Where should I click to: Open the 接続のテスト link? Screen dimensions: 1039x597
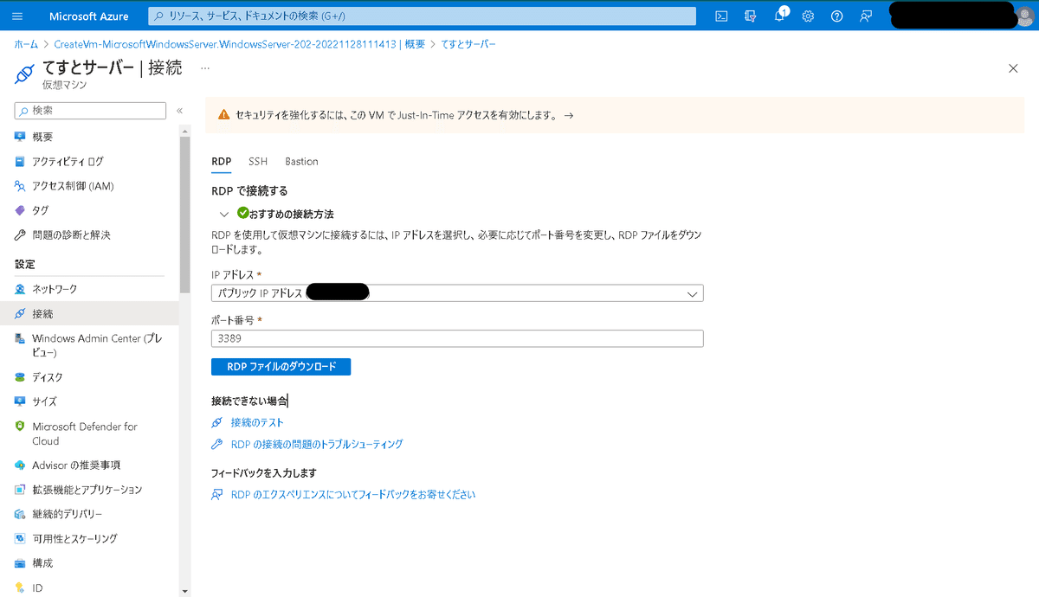point(257,422)
